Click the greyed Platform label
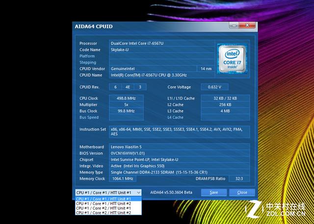 point(87,56)
